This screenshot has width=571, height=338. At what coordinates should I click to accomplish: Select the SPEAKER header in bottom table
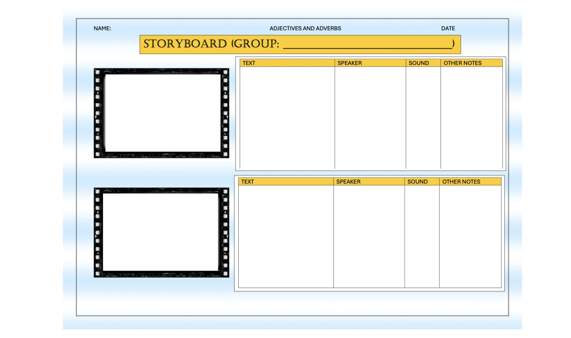(x=348, y=182)
